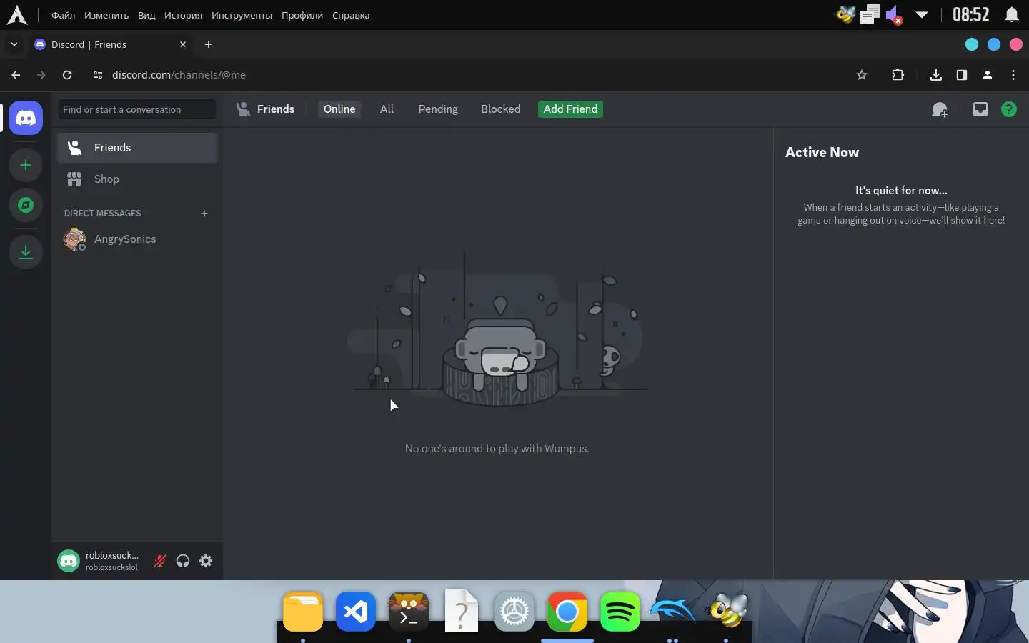Open muted volume tray icon
Screen dimensions: 1029x643
(894, 15)
